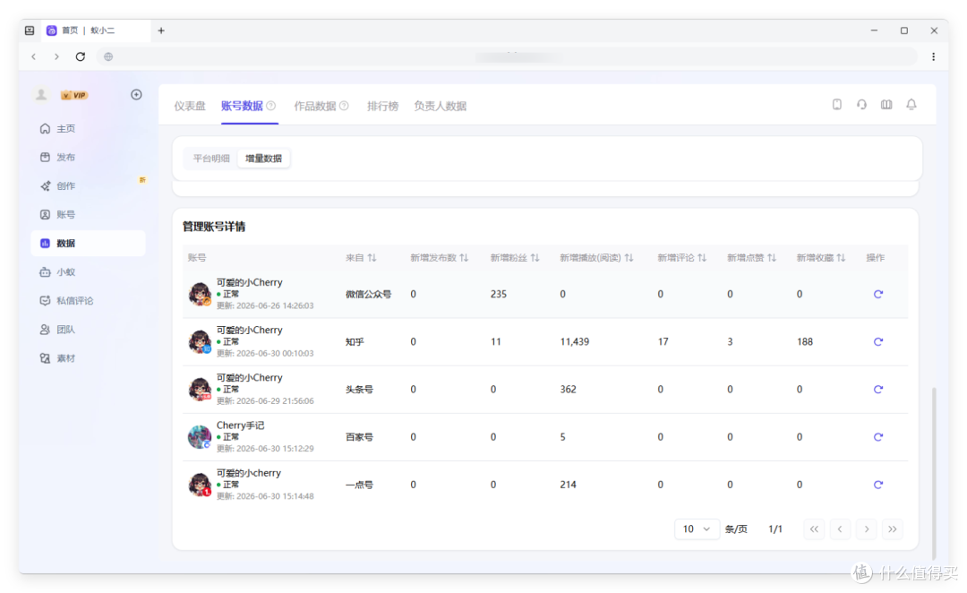Click the 可爱的小cherry 一点号 account name
The height and width of the screenshot is (593, 967).
[249, 473]
